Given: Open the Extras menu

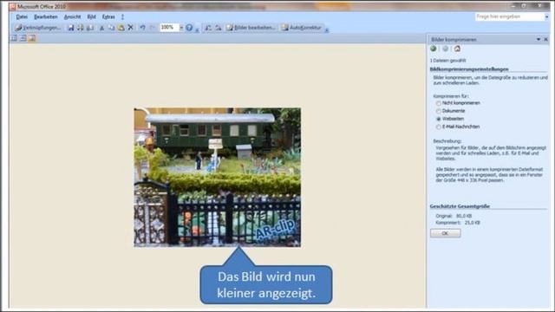Looking at the screenshot, I should click(x=108, y=16).
